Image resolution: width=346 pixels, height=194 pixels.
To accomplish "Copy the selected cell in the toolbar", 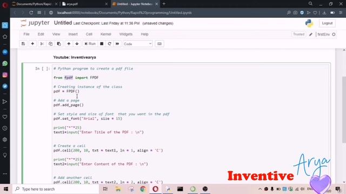I will (x=50, y=44).
